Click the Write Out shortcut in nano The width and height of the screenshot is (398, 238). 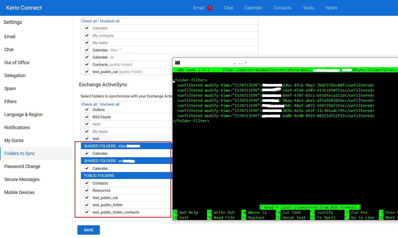click(x=221, y=213)
